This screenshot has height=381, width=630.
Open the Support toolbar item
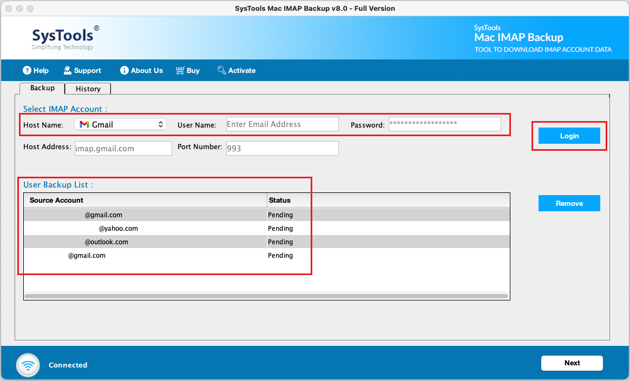[x=82, y=71]
